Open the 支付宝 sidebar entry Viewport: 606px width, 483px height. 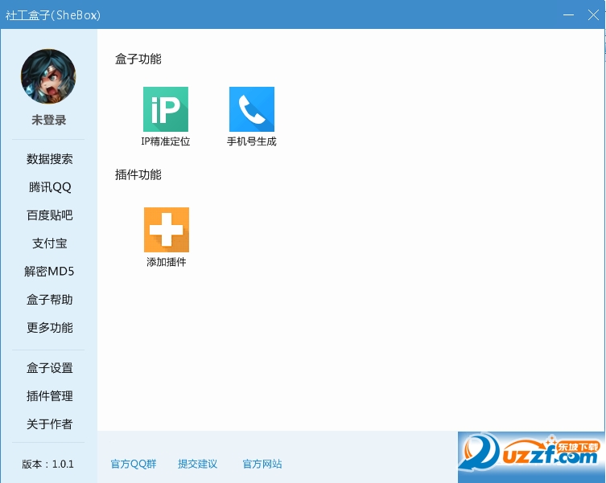49,244
